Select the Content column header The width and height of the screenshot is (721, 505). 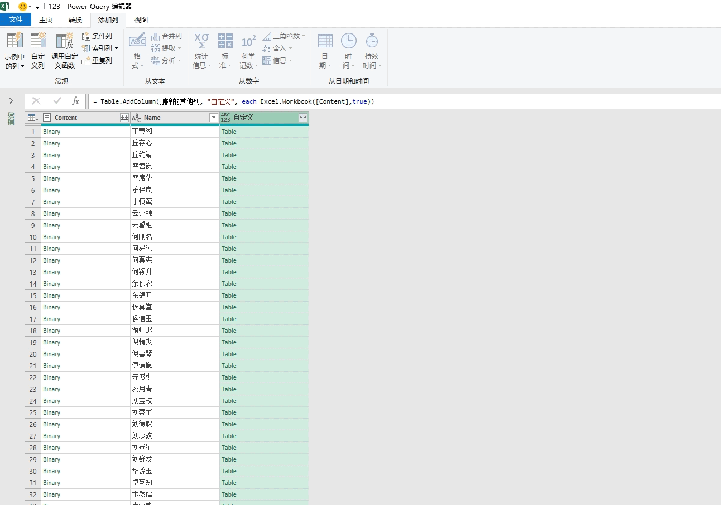(85, 118)
